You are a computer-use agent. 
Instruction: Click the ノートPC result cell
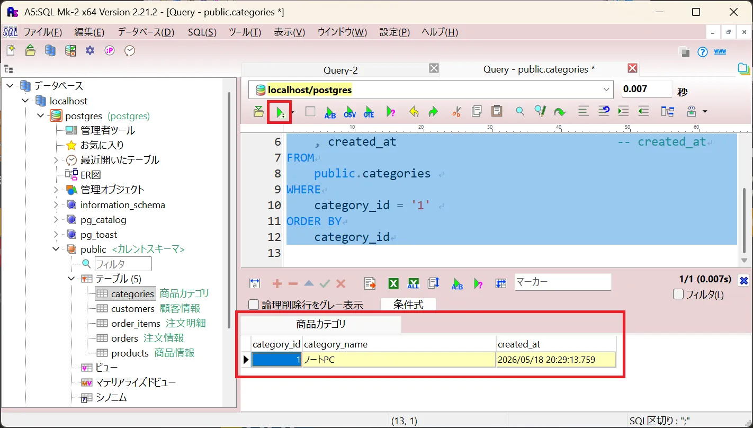(x=399, y=360)
